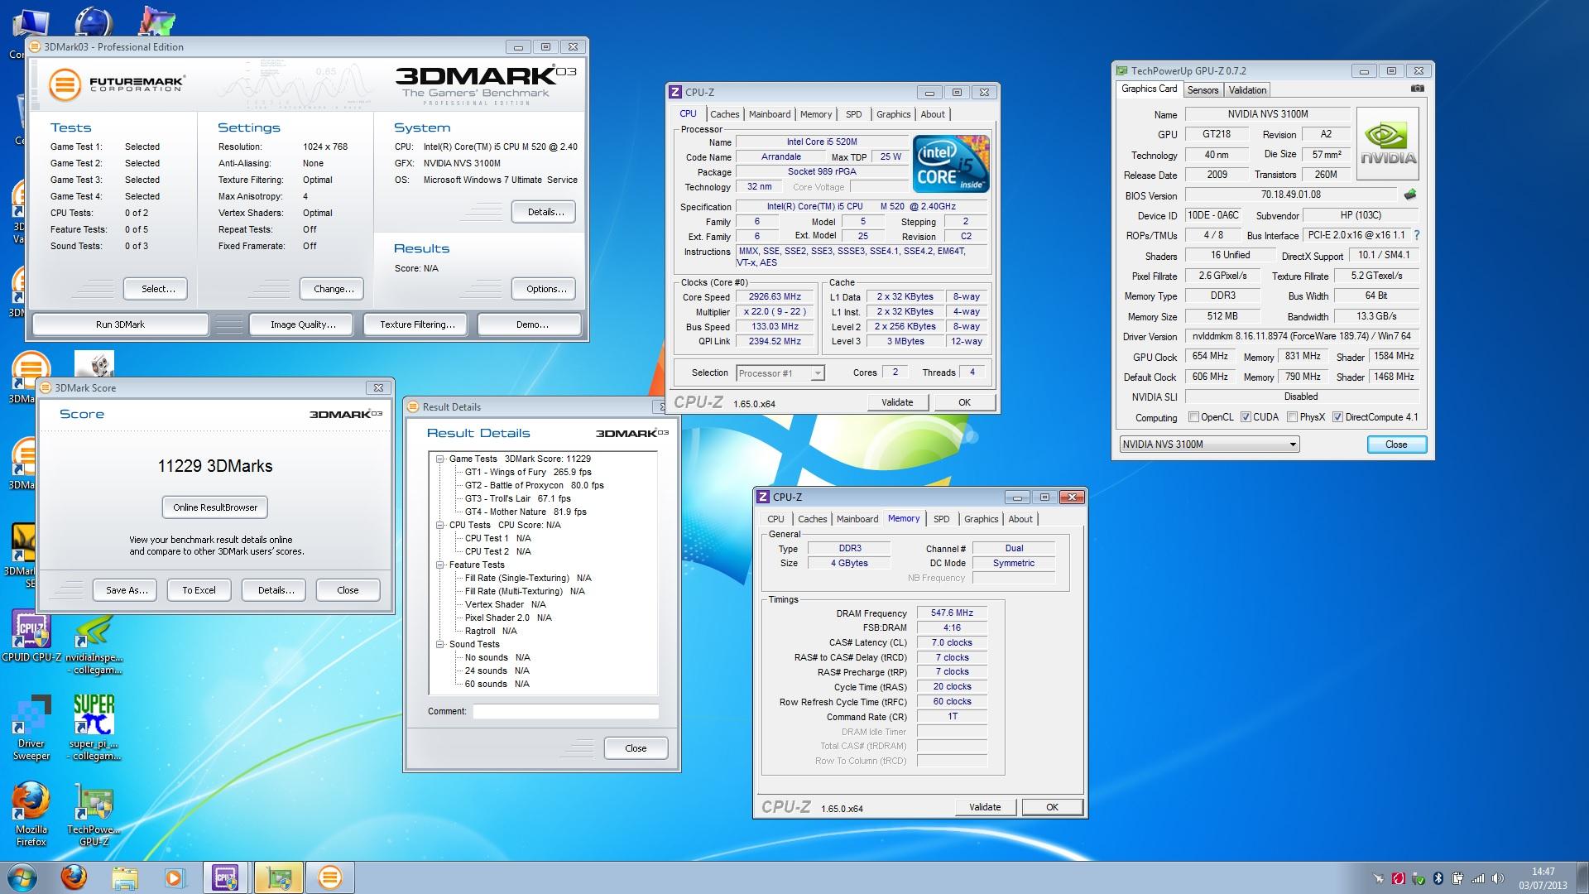Image resolution: width=1589 pixels, height=894 pixels.
Task: Toggle the PhysX checkbox in GPU-Z
Action: (x=1292, y=417)
